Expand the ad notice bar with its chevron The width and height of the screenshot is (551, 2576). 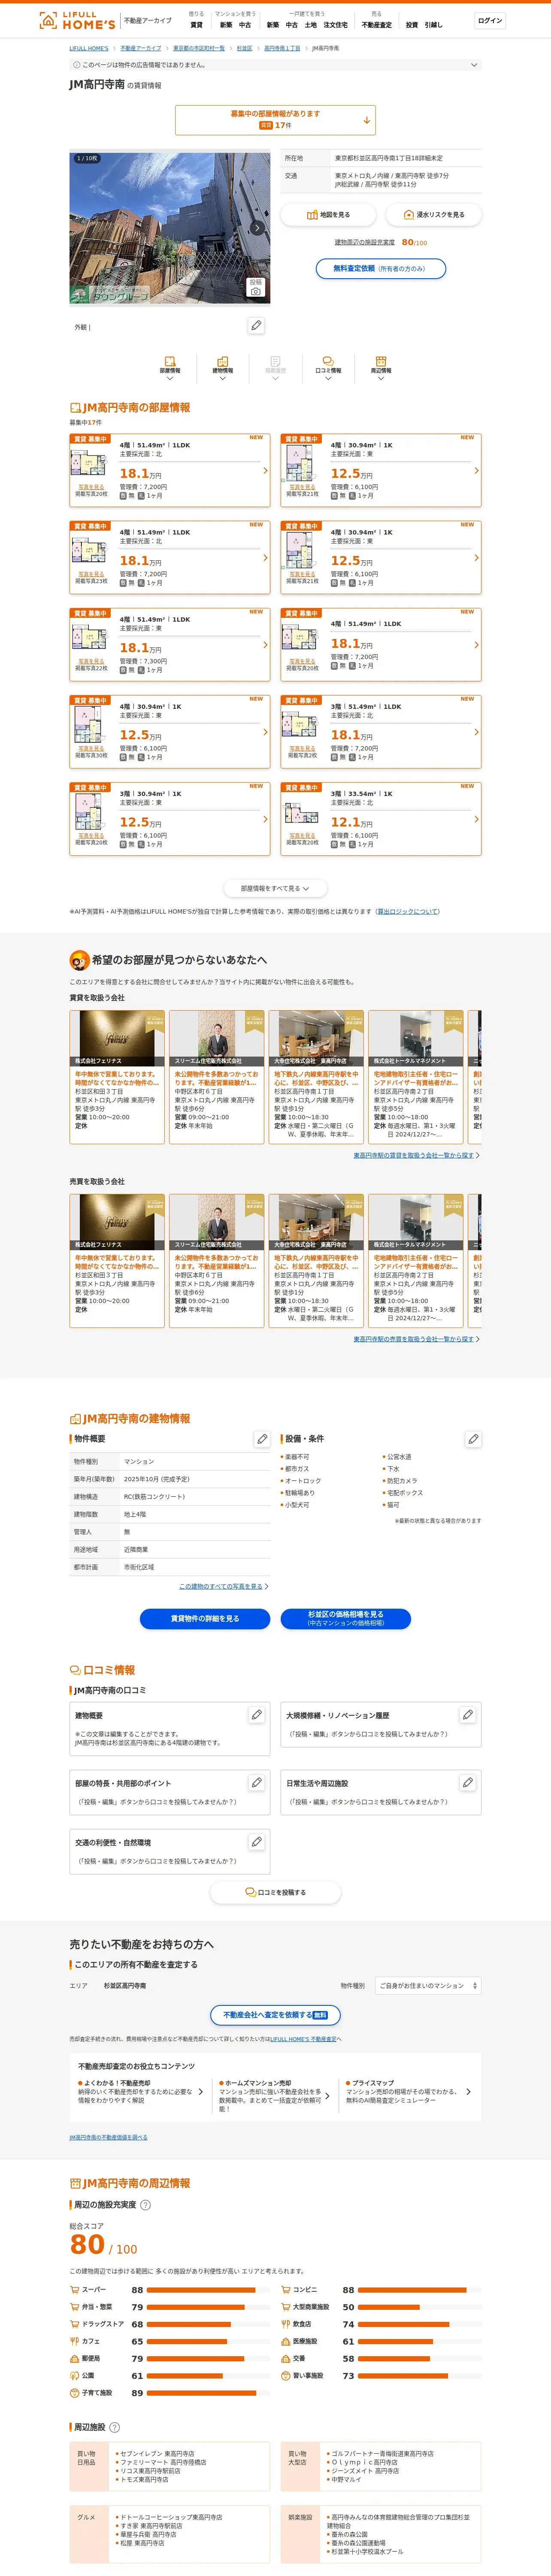click(x=474, y=65)
